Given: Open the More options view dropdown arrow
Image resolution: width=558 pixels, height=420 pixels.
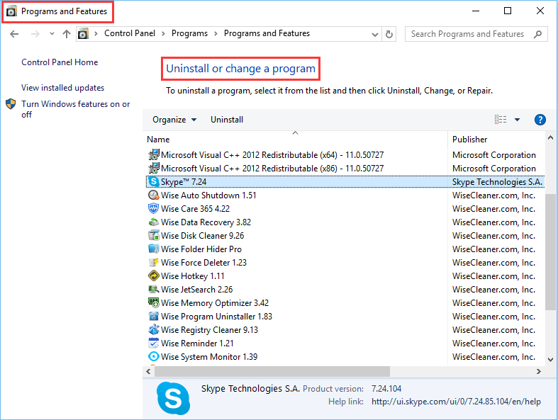Looking at the screenshot, I should click(517, 120).
